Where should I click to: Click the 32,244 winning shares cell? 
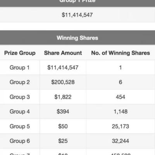coord(121,141)
